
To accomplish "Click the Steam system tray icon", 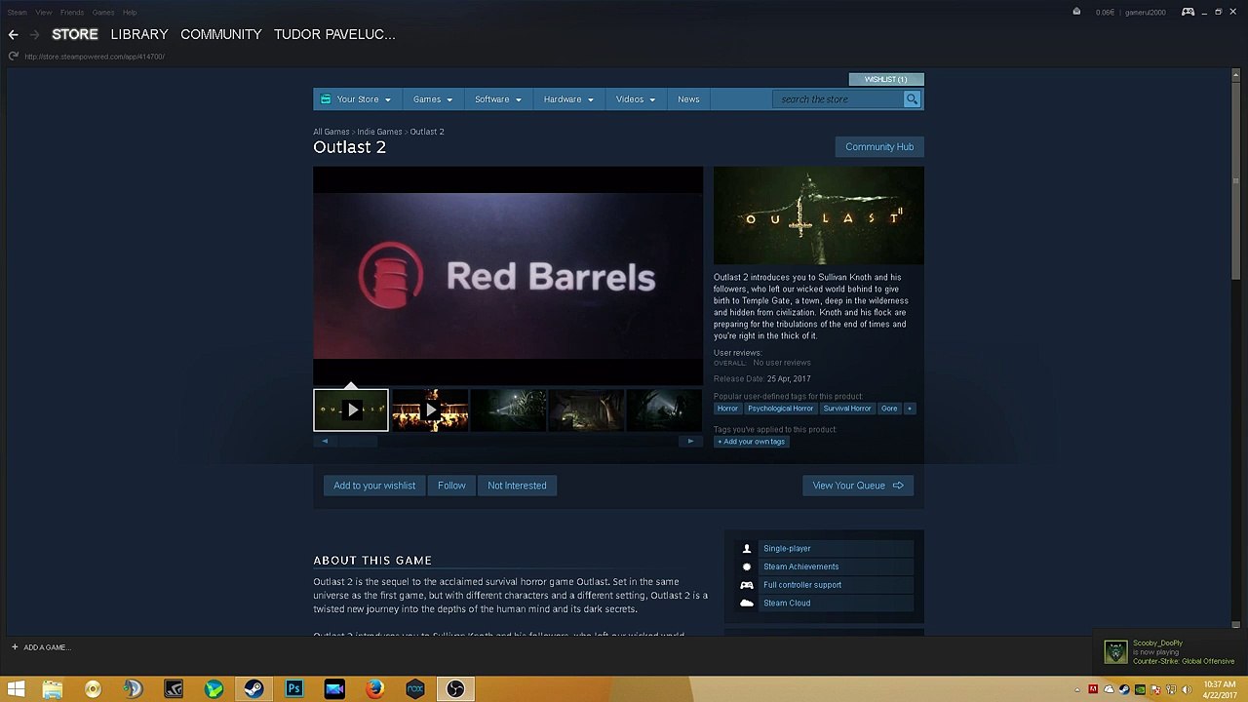I will 1124,690.
